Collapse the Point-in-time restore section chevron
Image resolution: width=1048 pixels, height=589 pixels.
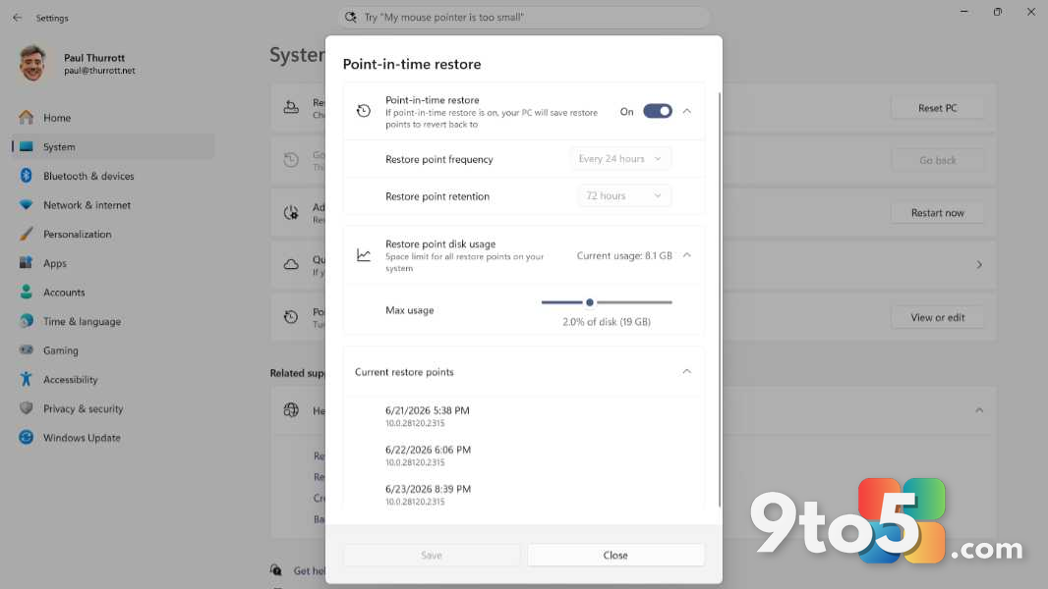pos(687,111)
